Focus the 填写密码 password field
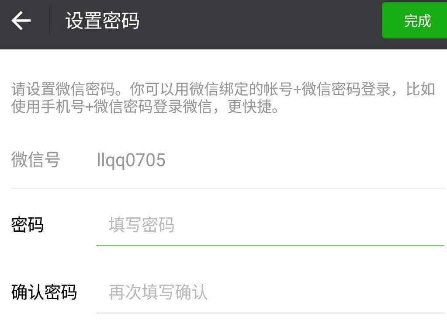The image size is (447, 334). pyautogui.click(x=270, y=225)
